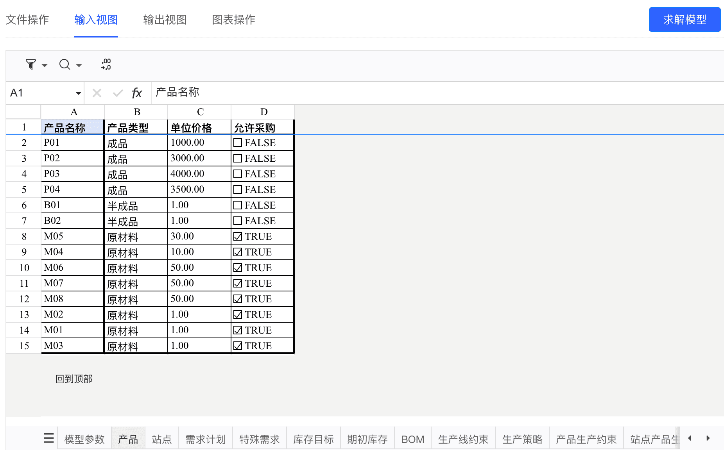This screenshot has width=724, height=450.
Task: Select column A header
Action: tap(73, 112)
